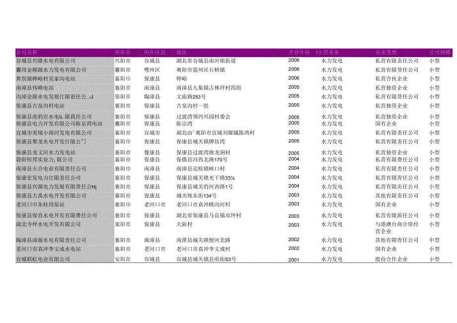
Task: Click address 过渡湾领沔兴园村委会
Action: pos(203,117)
